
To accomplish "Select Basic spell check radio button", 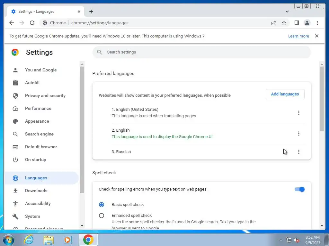I will [x=101, y=205].
